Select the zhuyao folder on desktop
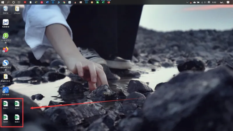Screen dimensions: 233x131 (17, 10)
